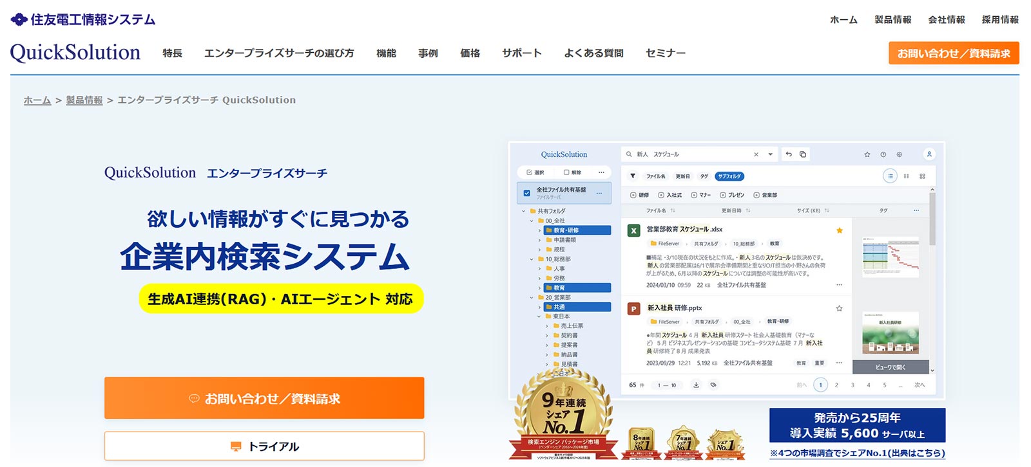Screen dimensions: 1031x467
Task: Unstar the 営業部教育 スケジュール.xlsx result
Action: pos(839,230)
